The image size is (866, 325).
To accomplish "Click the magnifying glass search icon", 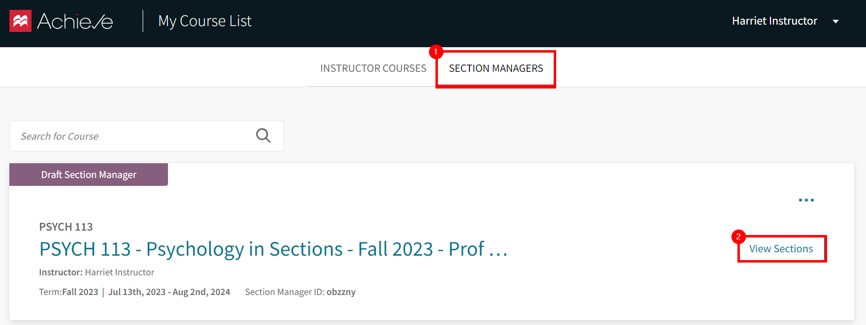I will (263, 135).
